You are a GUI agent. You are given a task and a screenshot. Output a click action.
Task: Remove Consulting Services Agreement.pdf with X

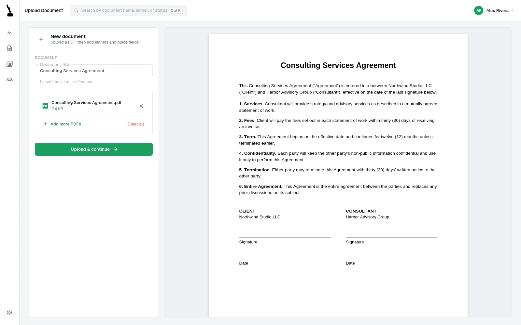tap(141, 106)
